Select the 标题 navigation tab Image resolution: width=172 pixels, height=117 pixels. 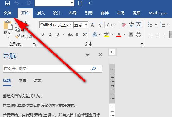coord(7,81)
